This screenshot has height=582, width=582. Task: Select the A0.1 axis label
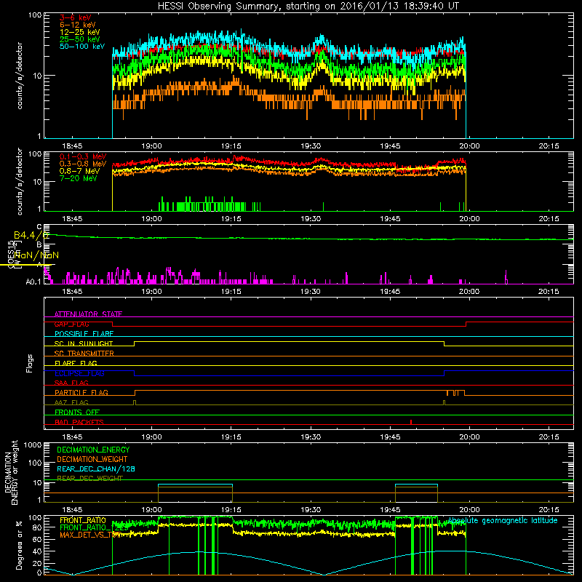[33, 282]
